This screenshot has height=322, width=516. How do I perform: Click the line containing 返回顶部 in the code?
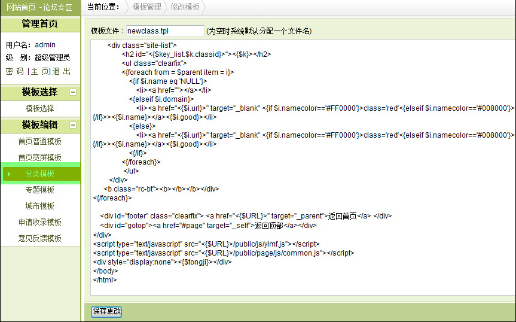(208, 226)
